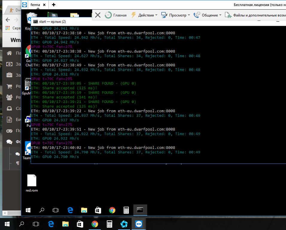This screenshot has height=230, width=286.
Task: Select the command prompt on remote taskbar
Action: 140,210
